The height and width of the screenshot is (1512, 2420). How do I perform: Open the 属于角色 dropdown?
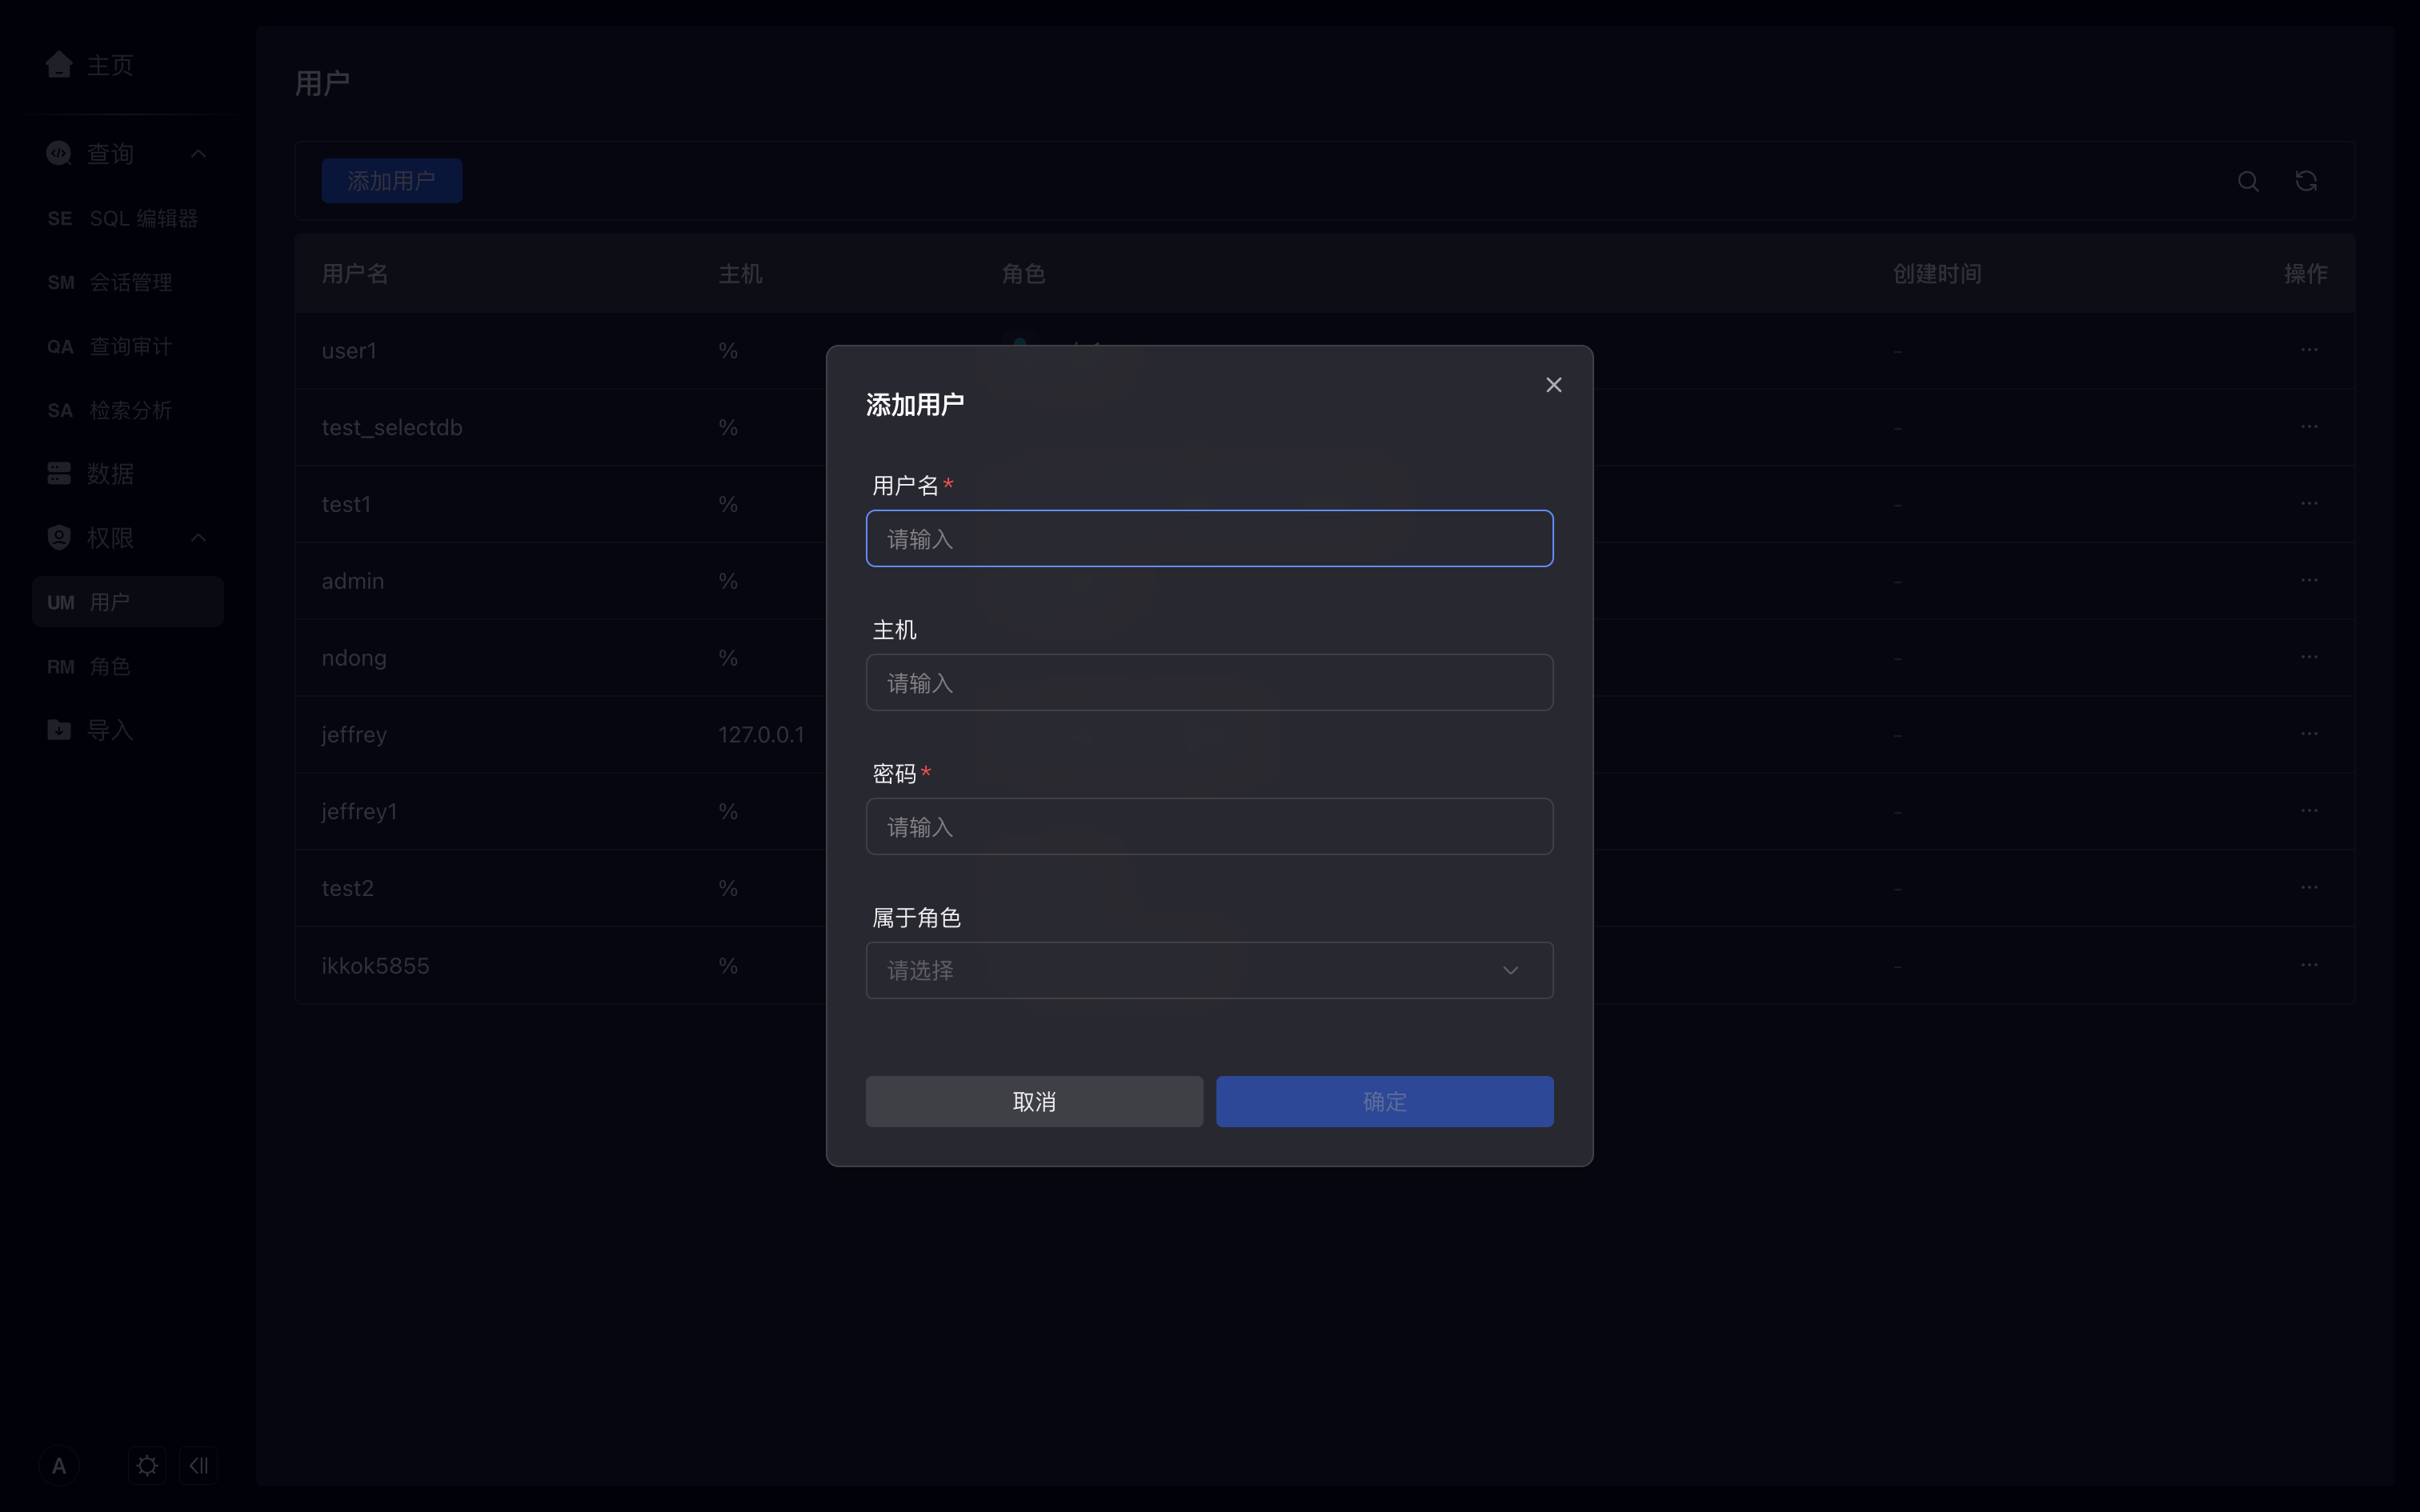pyautogui.click(x=1209, y=971)
